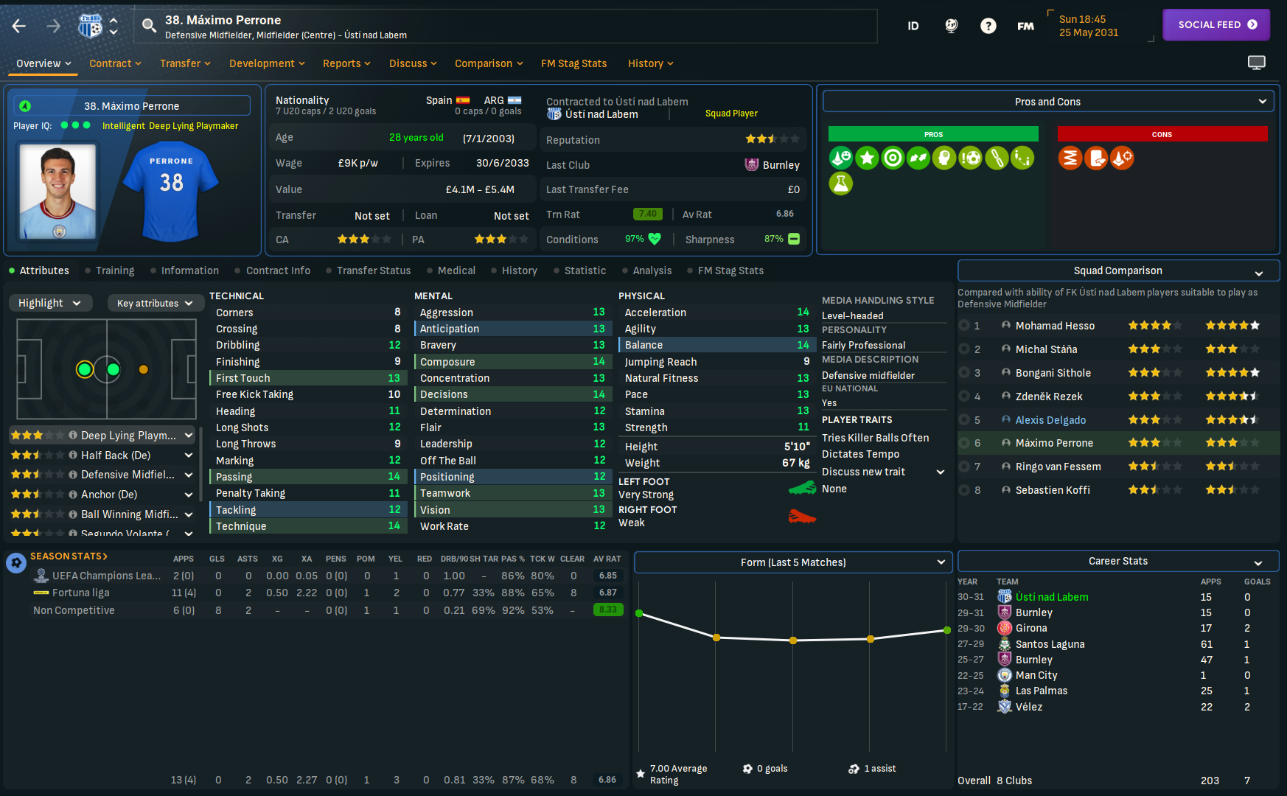Image resolution: width=1287 pixels, height=796 pixels.
Task: Select the Contract Info radio option
Action: (272, 270)
